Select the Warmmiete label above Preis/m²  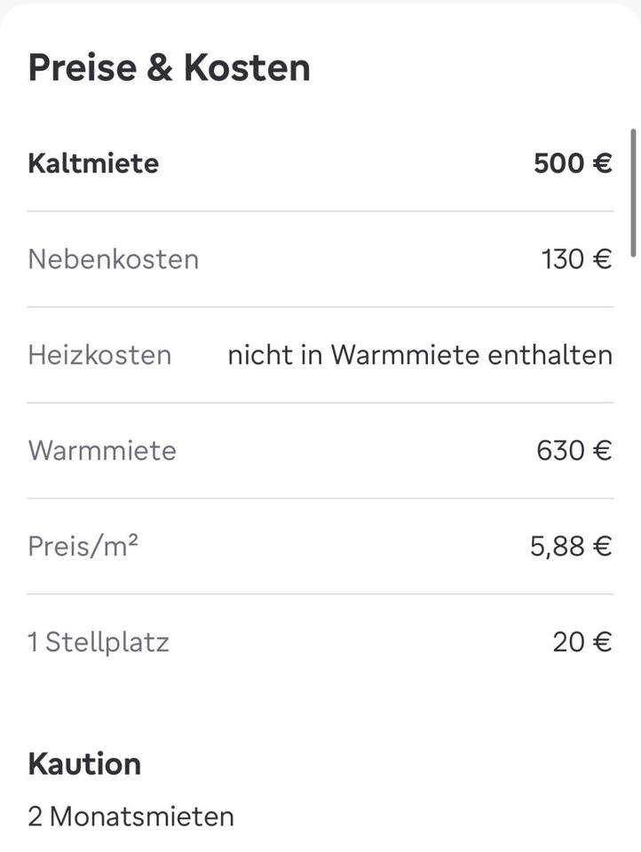click(102, 451)
